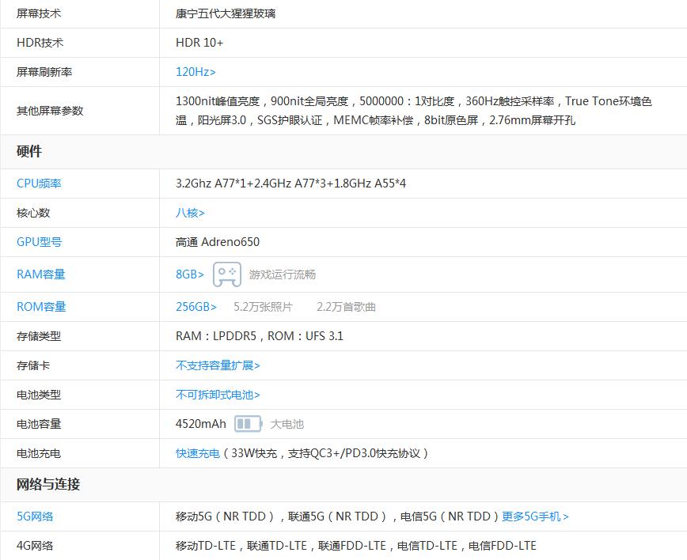Click the 大电池 label beside battery icon

(x=287, y=424)
